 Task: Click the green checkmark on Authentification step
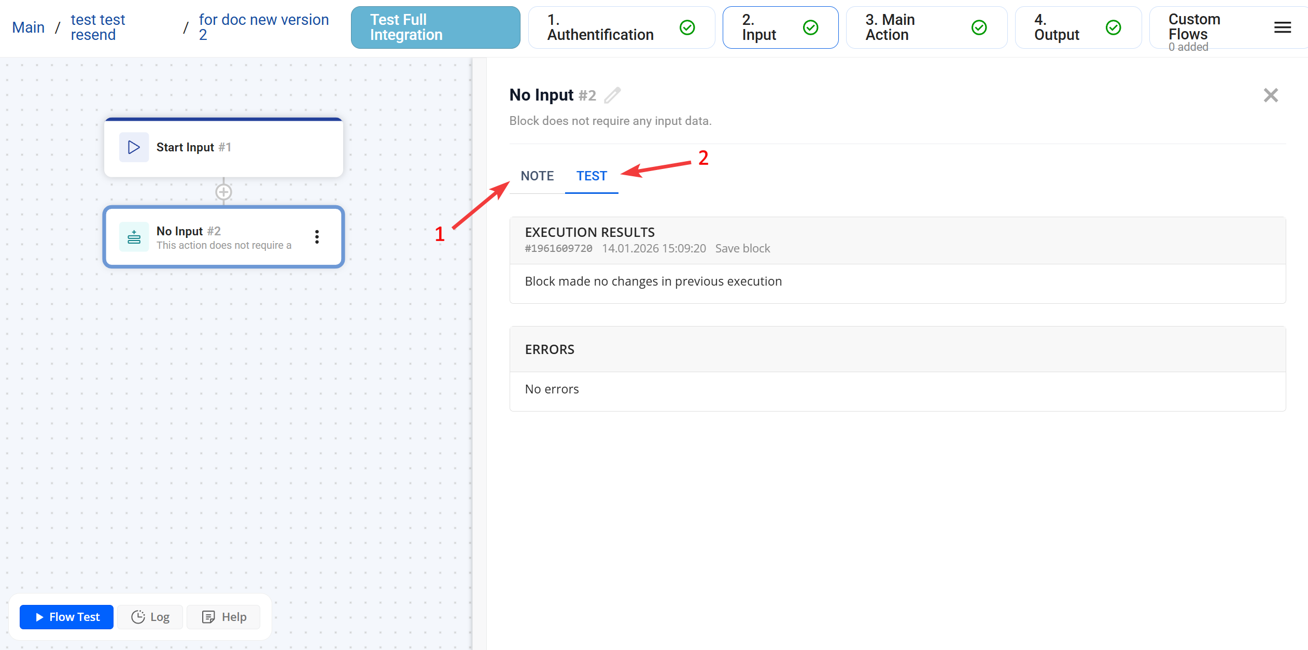point(687,27)
